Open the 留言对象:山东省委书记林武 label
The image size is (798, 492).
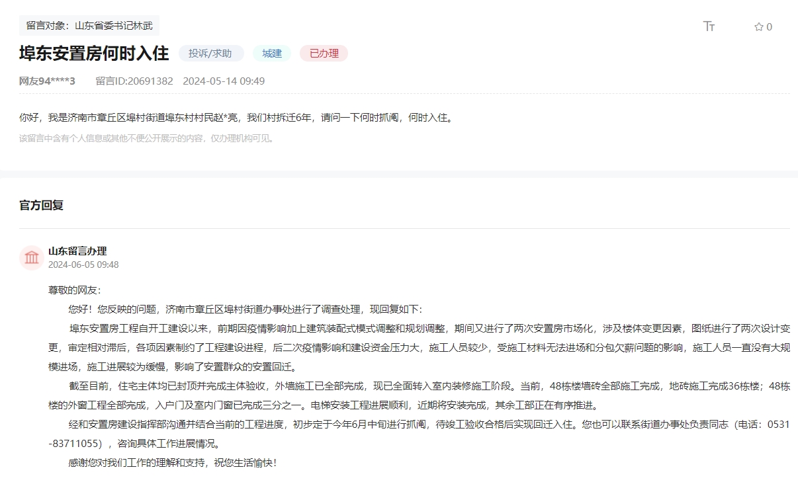coord(89,26)
